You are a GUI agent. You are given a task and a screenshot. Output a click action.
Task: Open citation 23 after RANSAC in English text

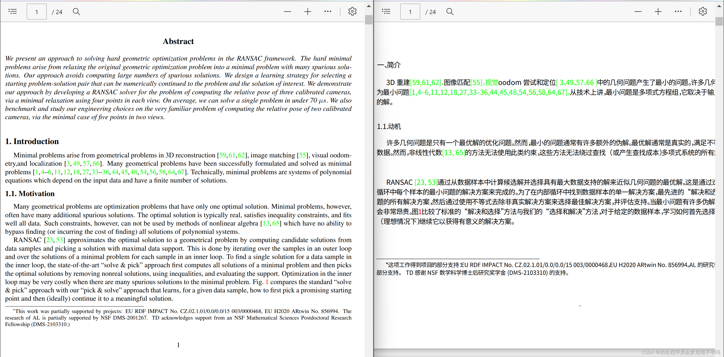(50, 240)
